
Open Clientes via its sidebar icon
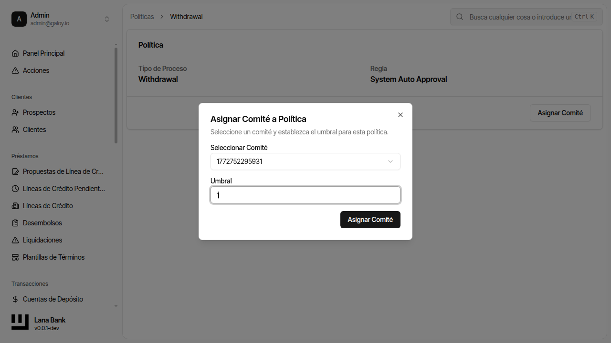(15, 129)
